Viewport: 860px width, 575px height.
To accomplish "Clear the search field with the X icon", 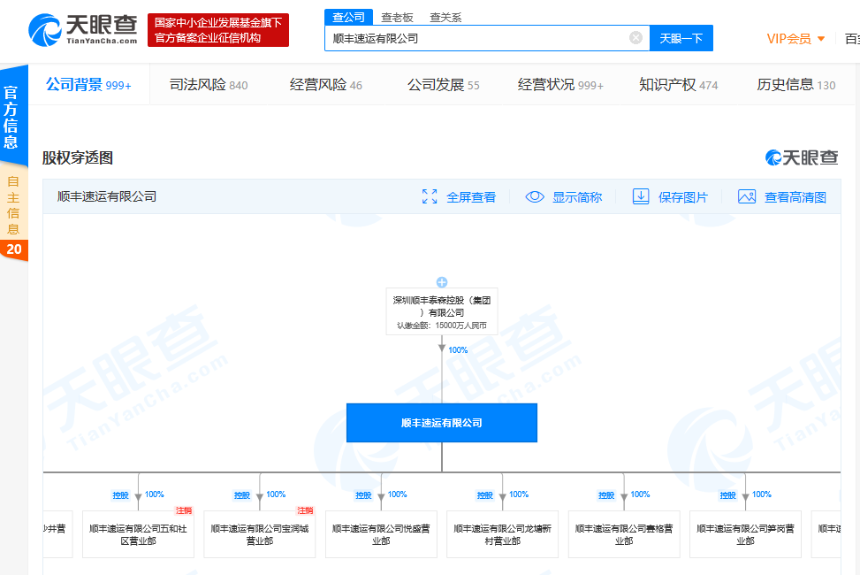I will [635, 37].
